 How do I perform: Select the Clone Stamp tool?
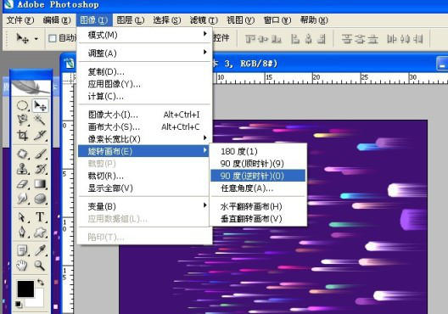[22, 169]
